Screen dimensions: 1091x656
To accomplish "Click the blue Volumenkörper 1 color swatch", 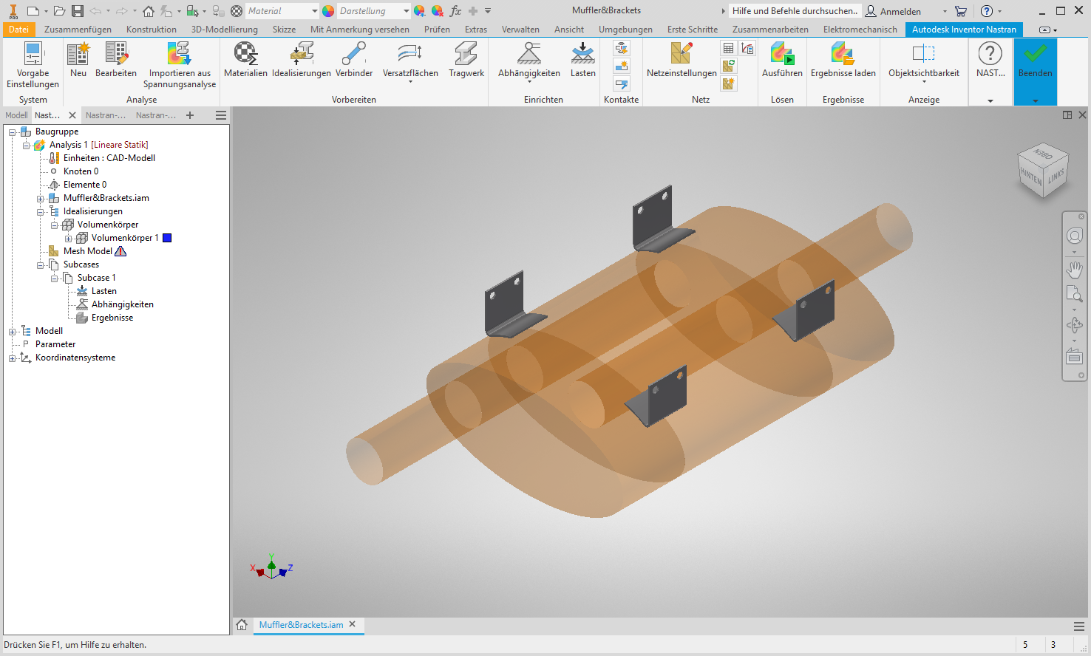I will point(167,238).
